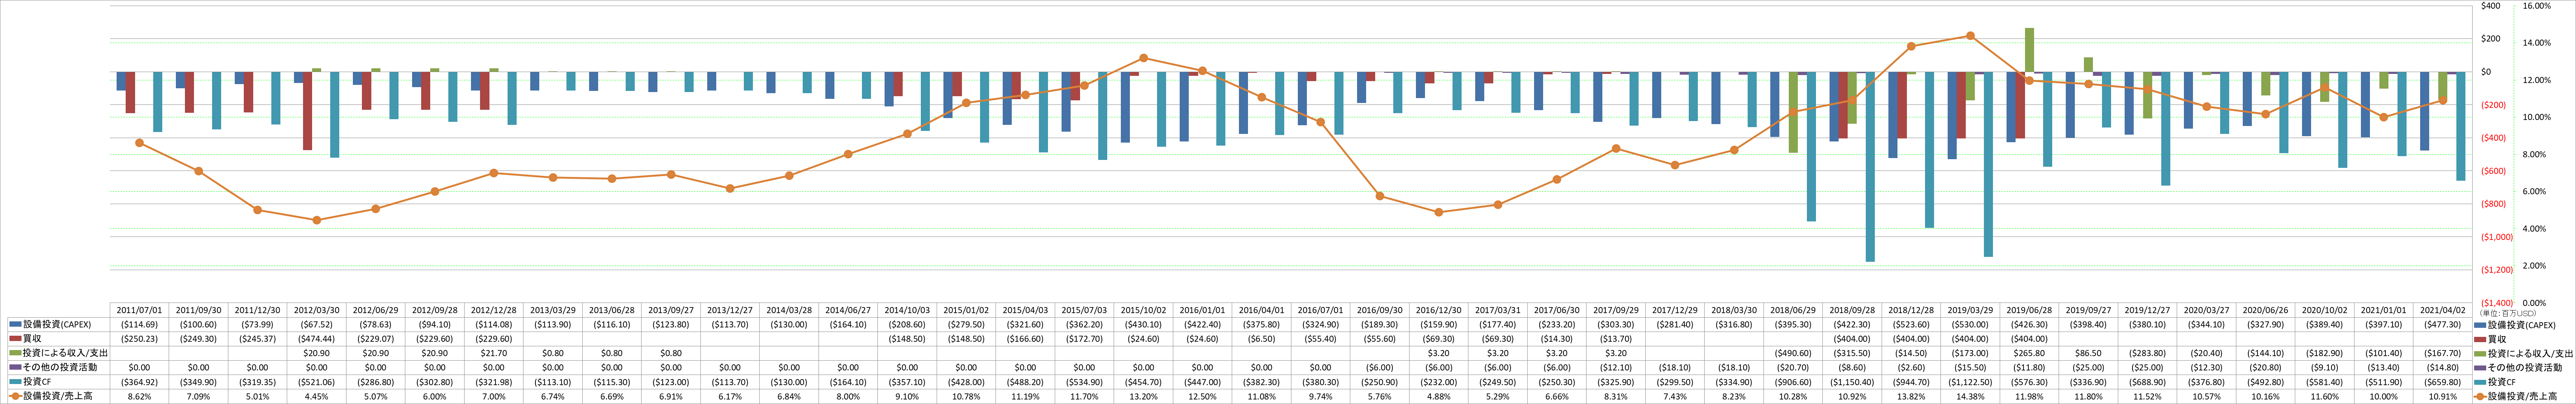Select ratio cell 8.62%

pyautogui.click(x=139, y=397)
